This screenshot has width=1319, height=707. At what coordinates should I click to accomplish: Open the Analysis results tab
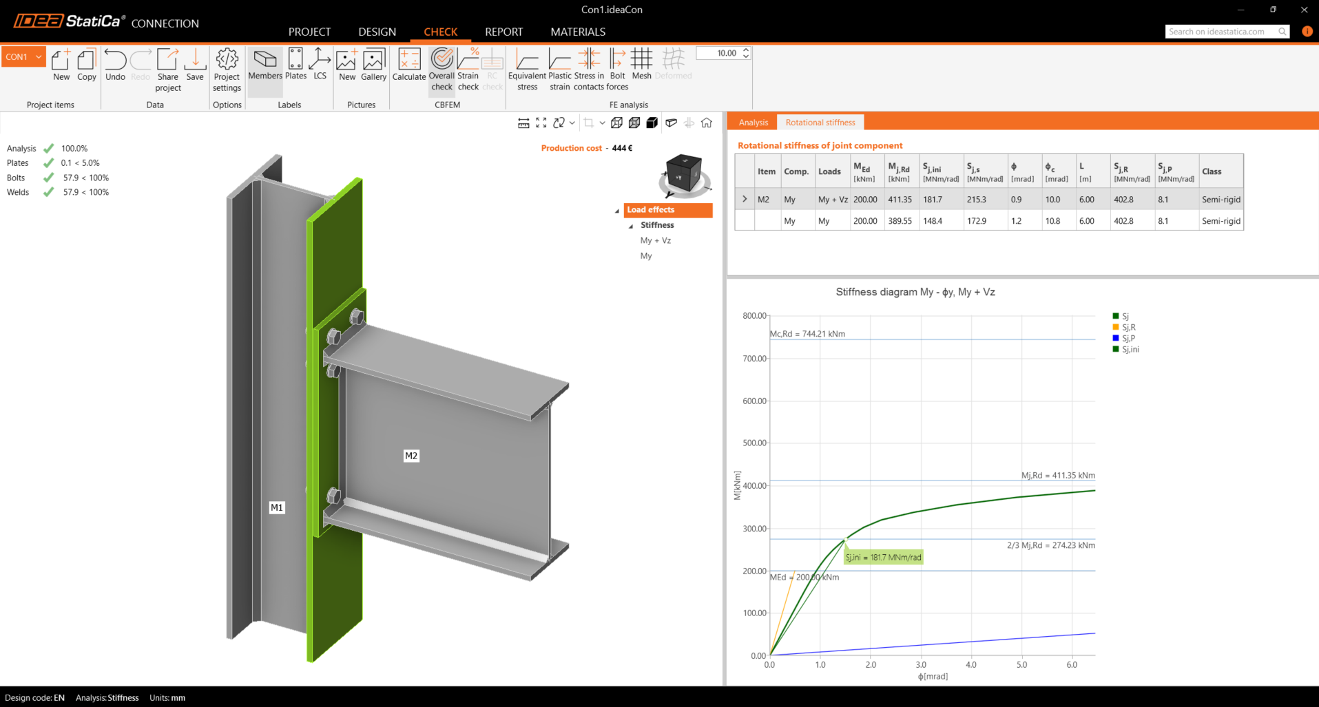(x=753, y=123)
